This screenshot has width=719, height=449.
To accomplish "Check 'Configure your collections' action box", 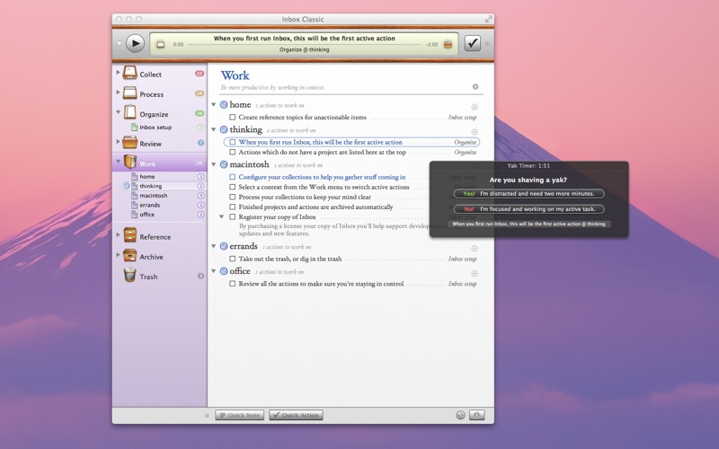I will coord(233,177).
